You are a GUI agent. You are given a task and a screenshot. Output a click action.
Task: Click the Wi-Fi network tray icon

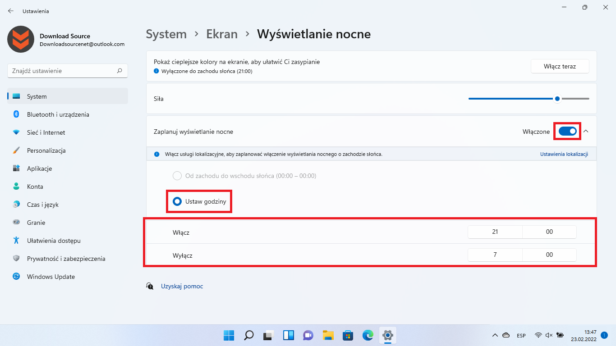coord(538,335)
